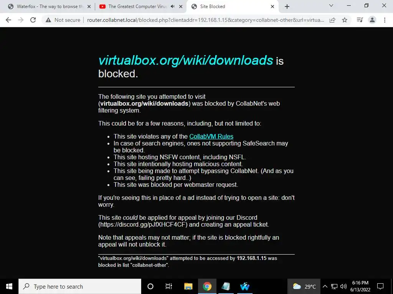
Task: Open the Windows Start menu
Action: coord(9,286)
